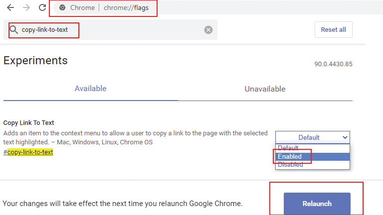Switch to the Unavailable tab
Image resolution: width=383 pixels, height=215 pixels.
(265, 89)
